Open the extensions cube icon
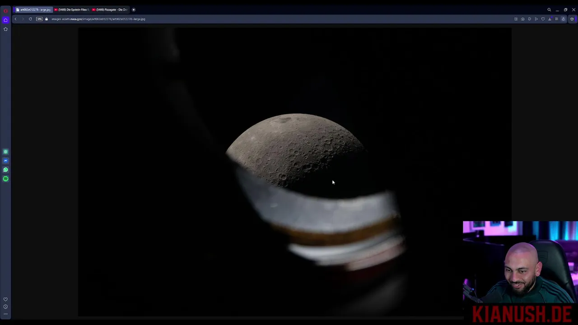 click(x=572, y=19)
